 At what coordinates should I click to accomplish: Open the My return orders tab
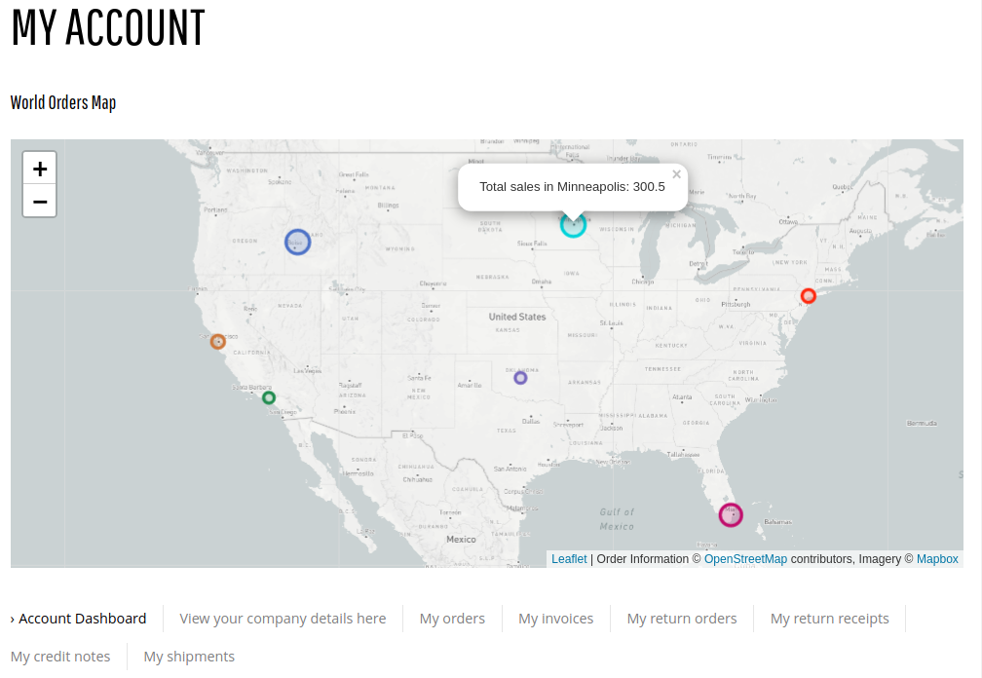pyautogui.click(x=681, y=619)
